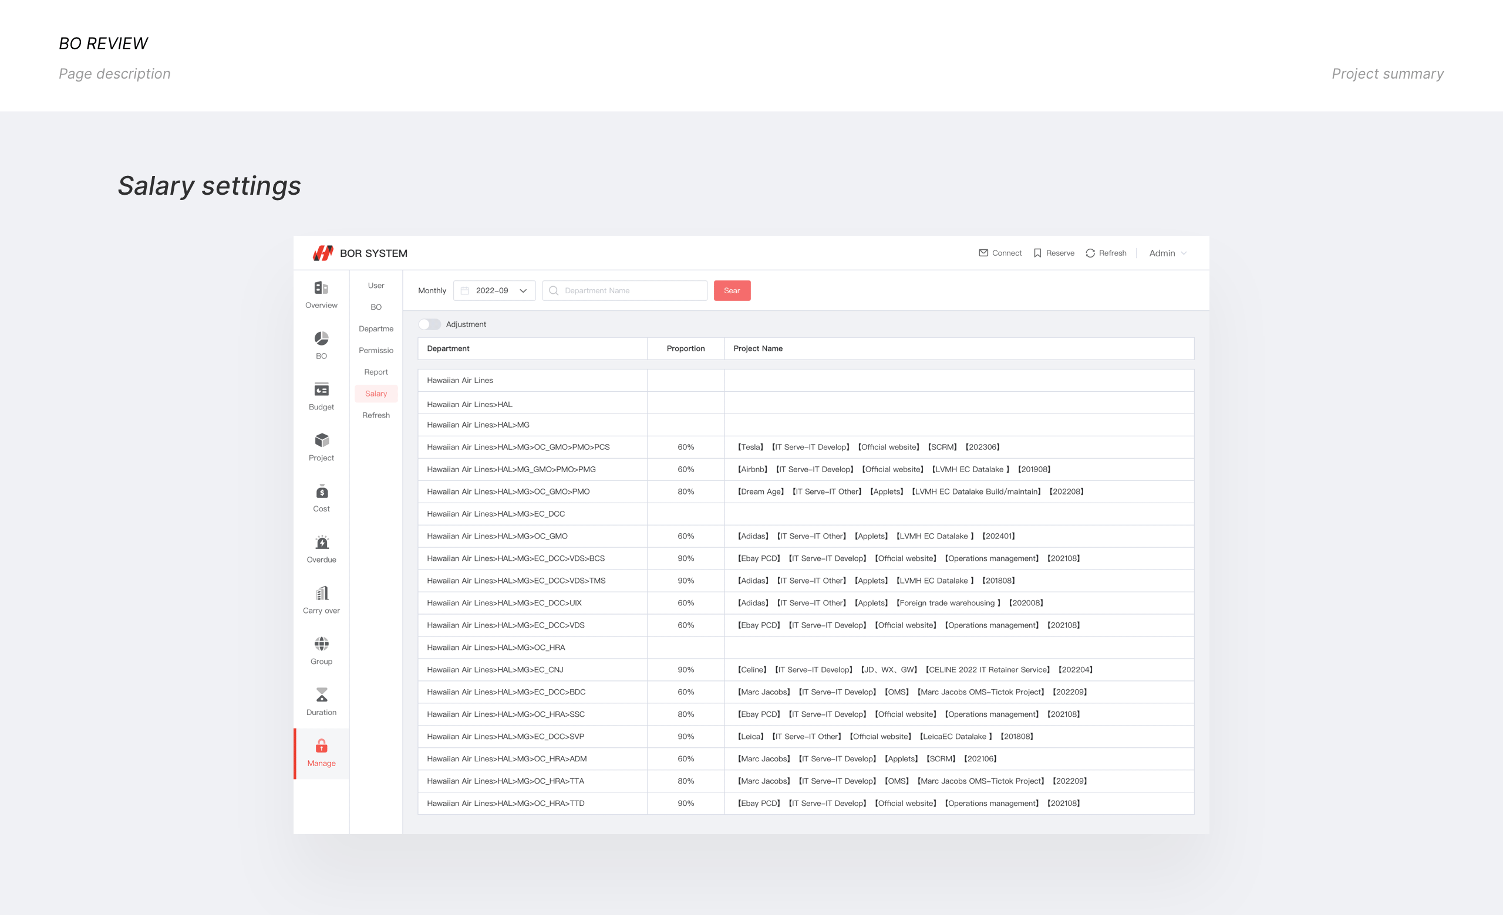
Task: Click the Monthly label
Action: [x=432, y=290]
